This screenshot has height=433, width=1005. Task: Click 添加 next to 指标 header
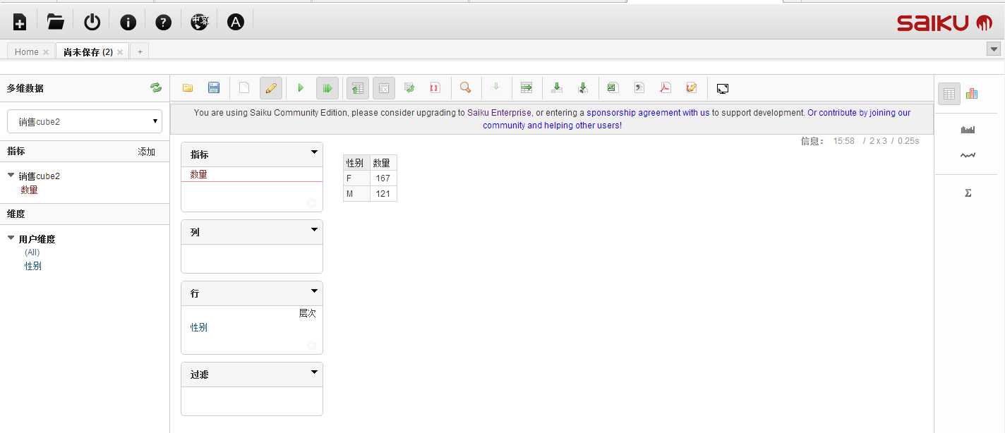[x=146, y=152]
